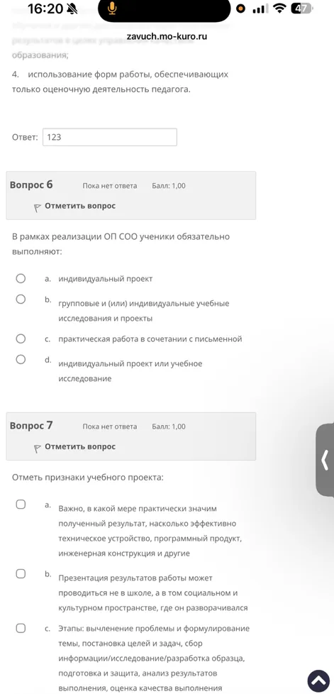Check option a about практически значим результат
The image size is (334, 694).
point(21,505)
